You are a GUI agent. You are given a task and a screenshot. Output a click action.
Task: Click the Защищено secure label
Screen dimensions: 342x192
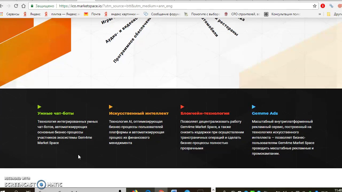point(45,6)
